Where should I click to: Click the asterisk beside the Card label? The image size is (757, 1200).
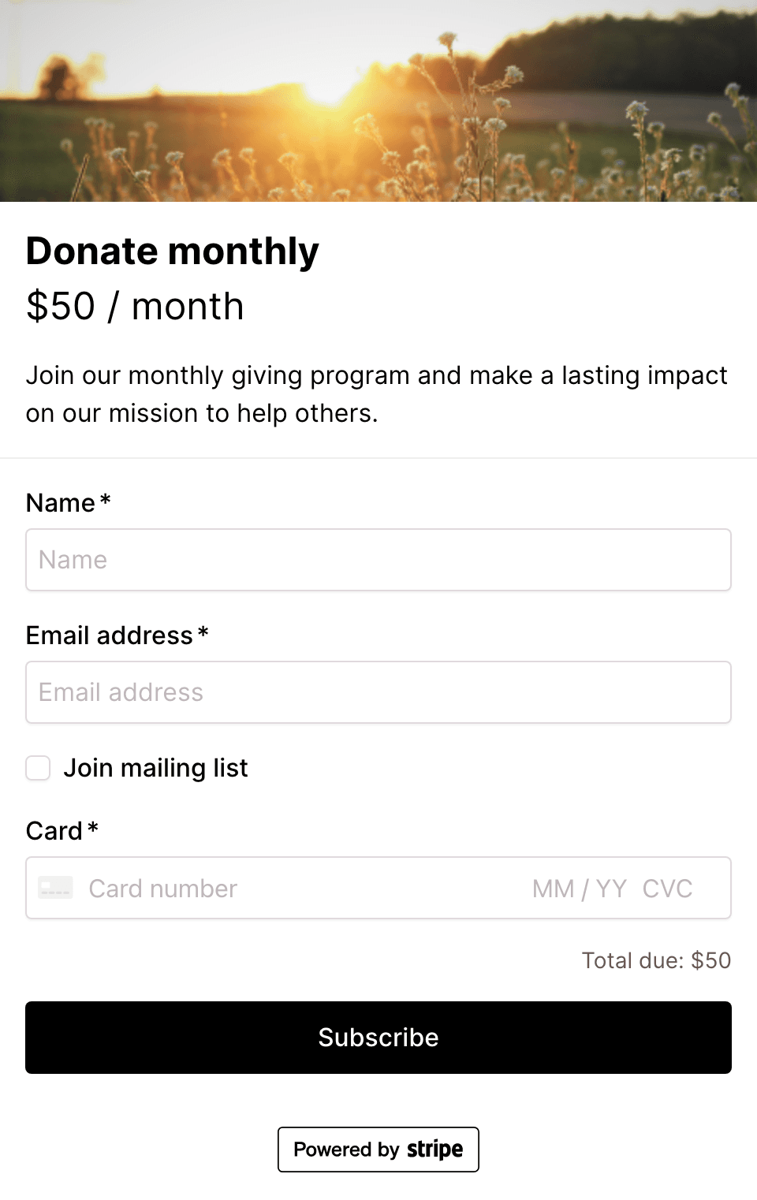93,827
